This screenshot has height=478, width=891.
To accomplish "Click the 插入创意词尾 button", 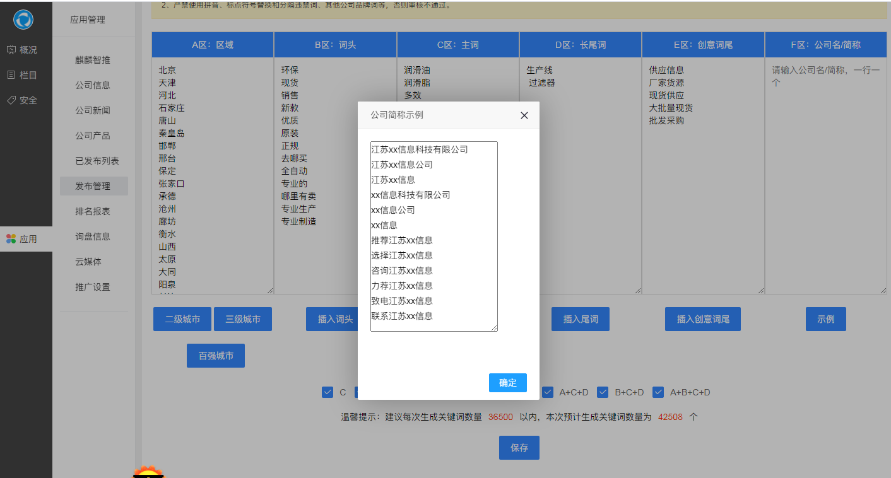I will [x=703, y=319].
